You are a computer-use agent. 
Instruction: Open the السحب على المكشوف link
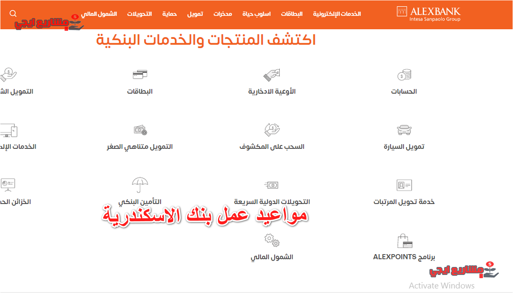(272, 147)
